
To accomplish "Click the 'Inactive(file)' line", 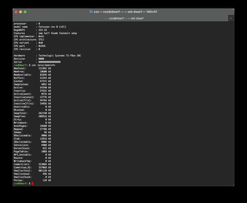I will coord(32,104).
